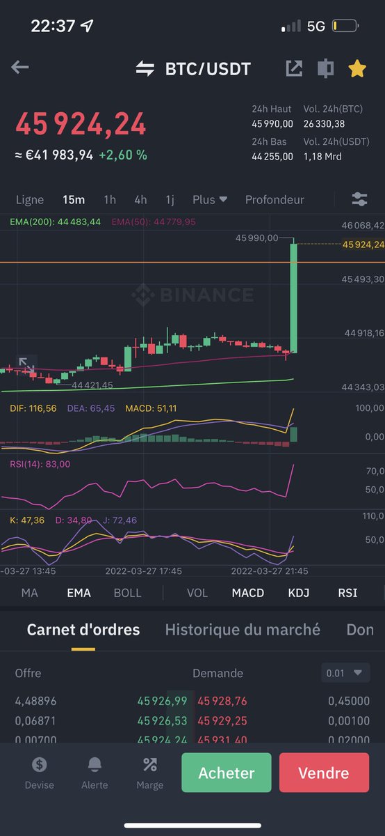Image resolution: width=385 pixels, height=836 pixels.
Task: Open chart settings sliders icon
Action: coord(359,199)
